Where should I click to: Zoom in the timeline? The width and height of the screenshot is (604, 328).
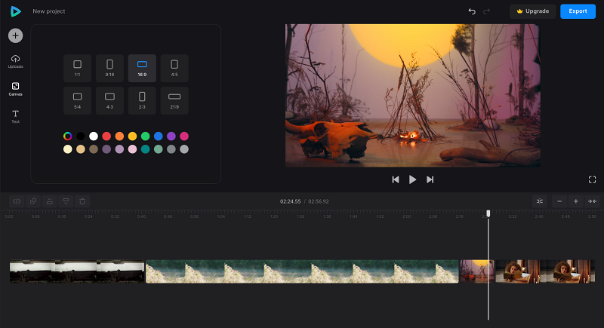click(x=576, y=201)
